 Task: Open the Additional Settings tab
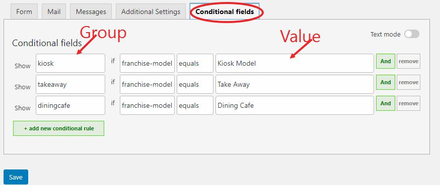pyautogui.click(x=151, y=12)
